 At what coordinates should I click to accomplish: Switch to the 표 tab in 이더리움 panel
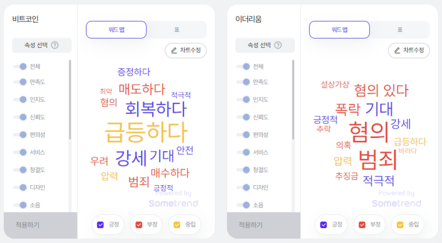click(x=399, y=30)
